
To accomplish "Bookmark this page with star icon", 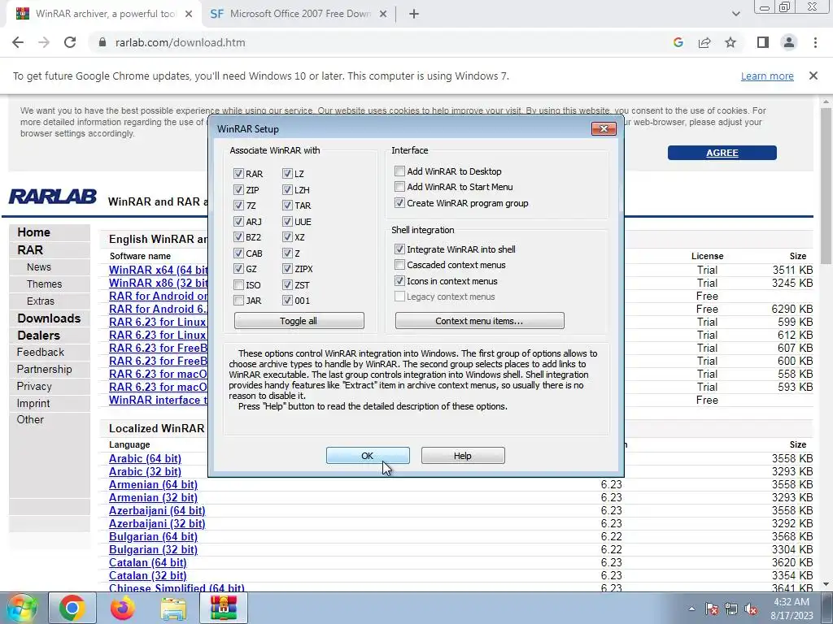I will (731, 42).
